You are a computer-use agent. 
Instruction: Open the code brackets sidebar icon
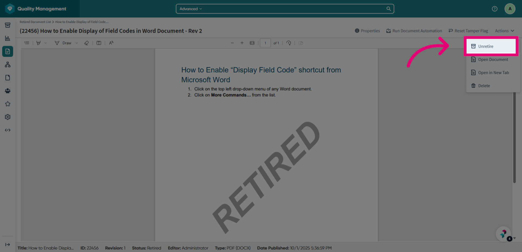point(8,130)
